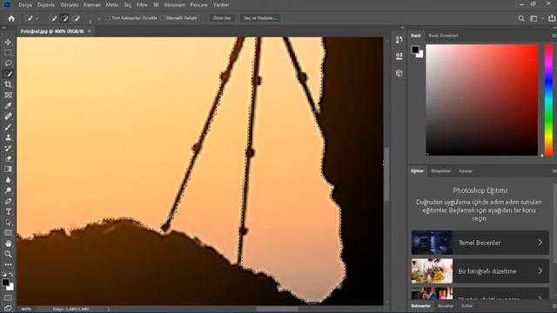Open the brush options dropdown arrow
Screen dimensions: 557x313
click(x=99, y=18)
